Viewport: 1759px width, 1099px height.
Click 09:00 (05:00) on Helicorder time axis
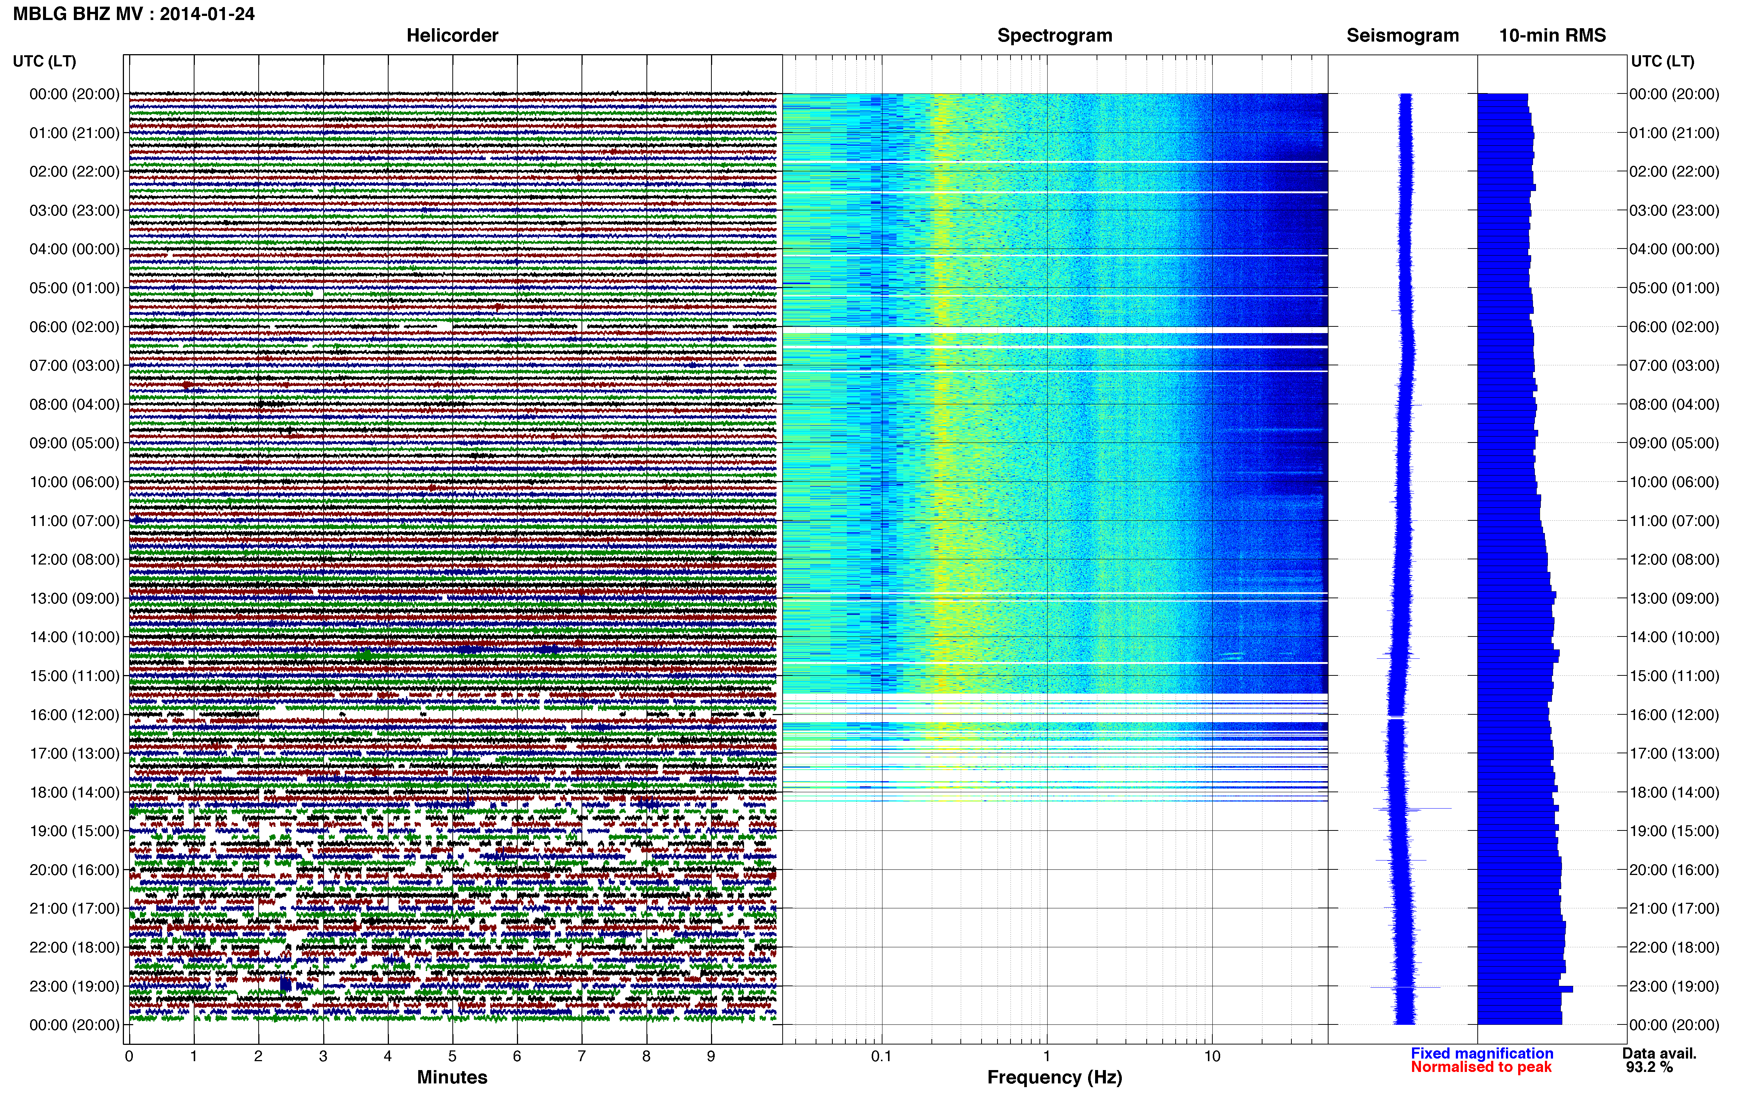pyautogui.click(x=74, y=443)
